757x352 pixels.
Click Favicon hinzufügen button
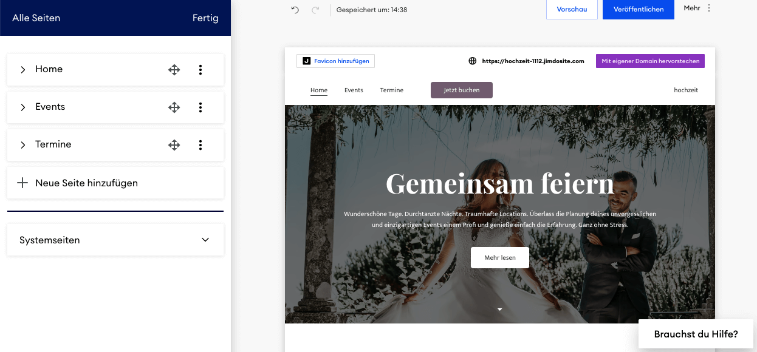(x=336, y=61)
